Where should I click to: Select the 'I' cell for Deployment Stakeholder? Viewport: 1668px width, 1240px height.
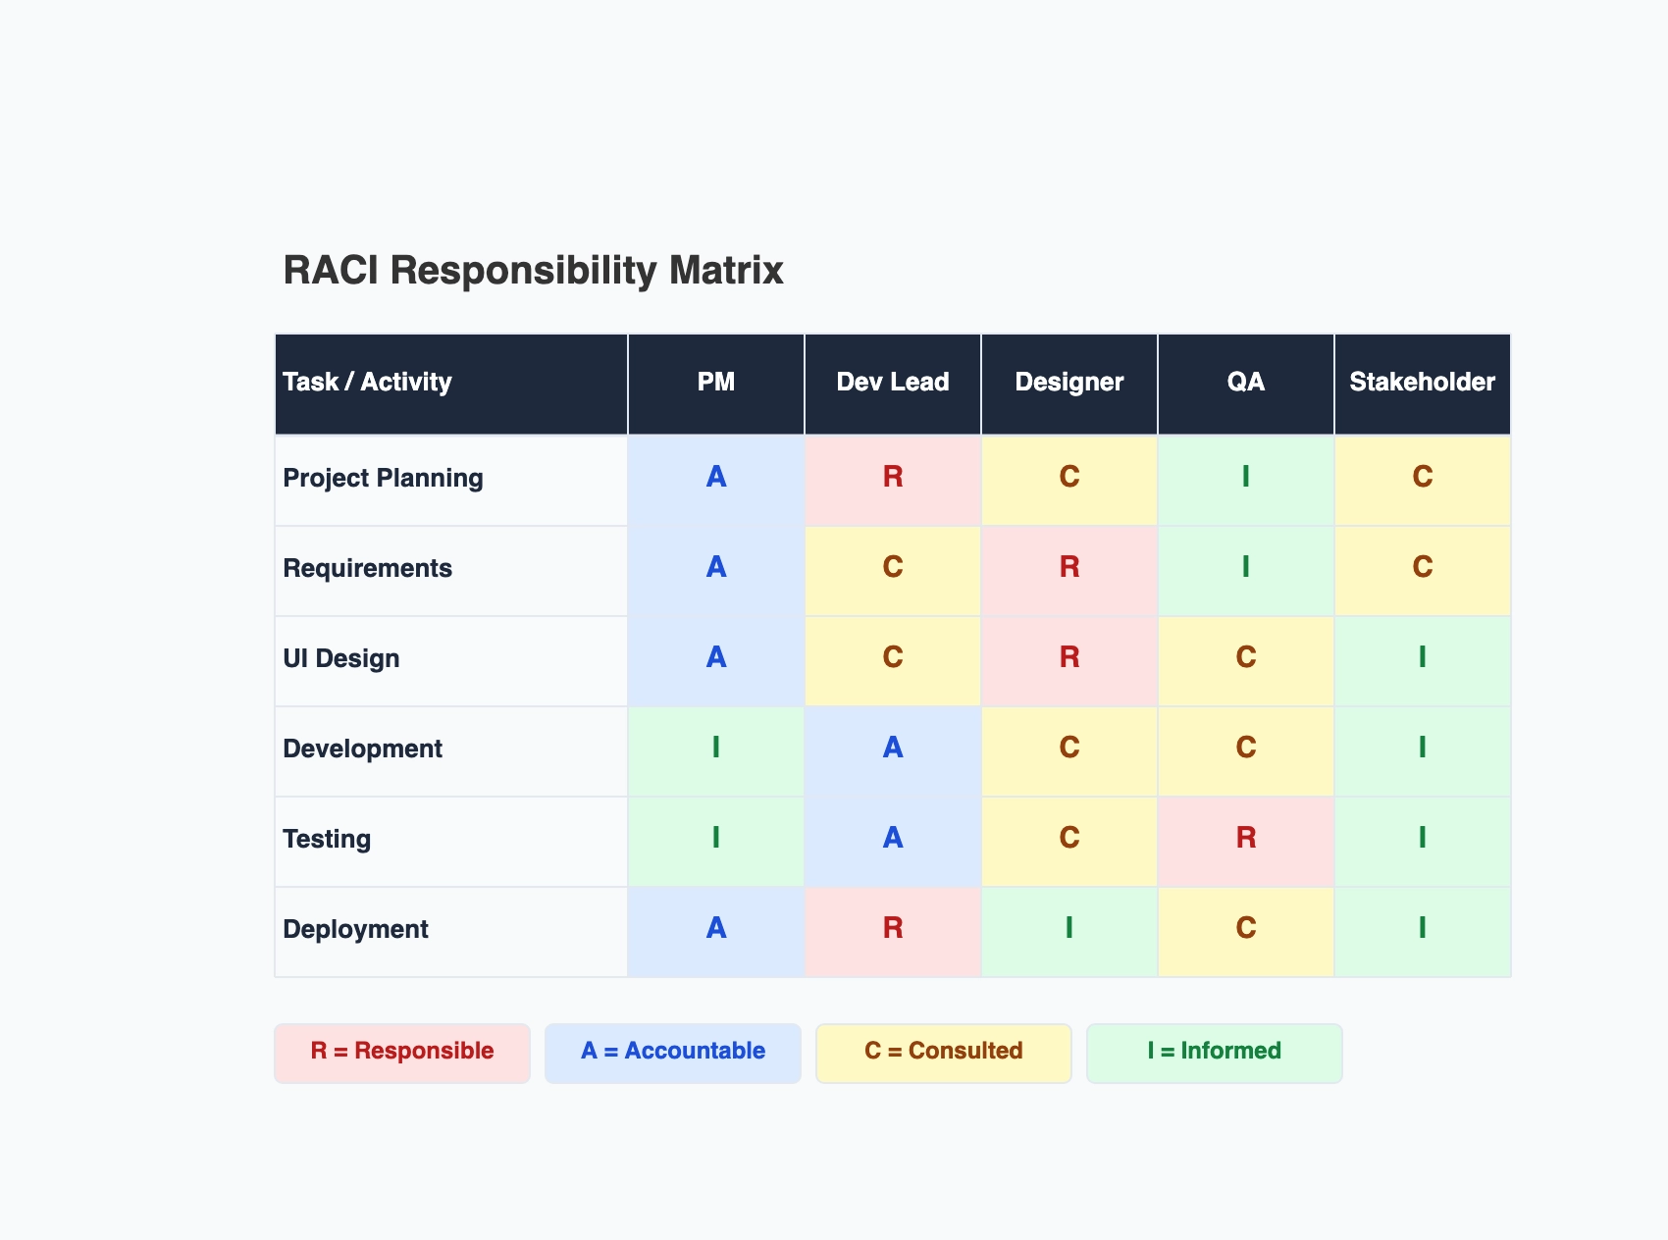coord(1422,930)
